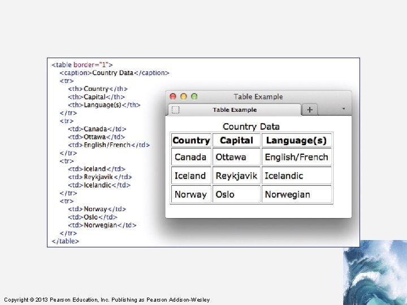Click the td Reykjavik code line
The width and height of the screenshot is (407, 305).
[x=100, y=177]
